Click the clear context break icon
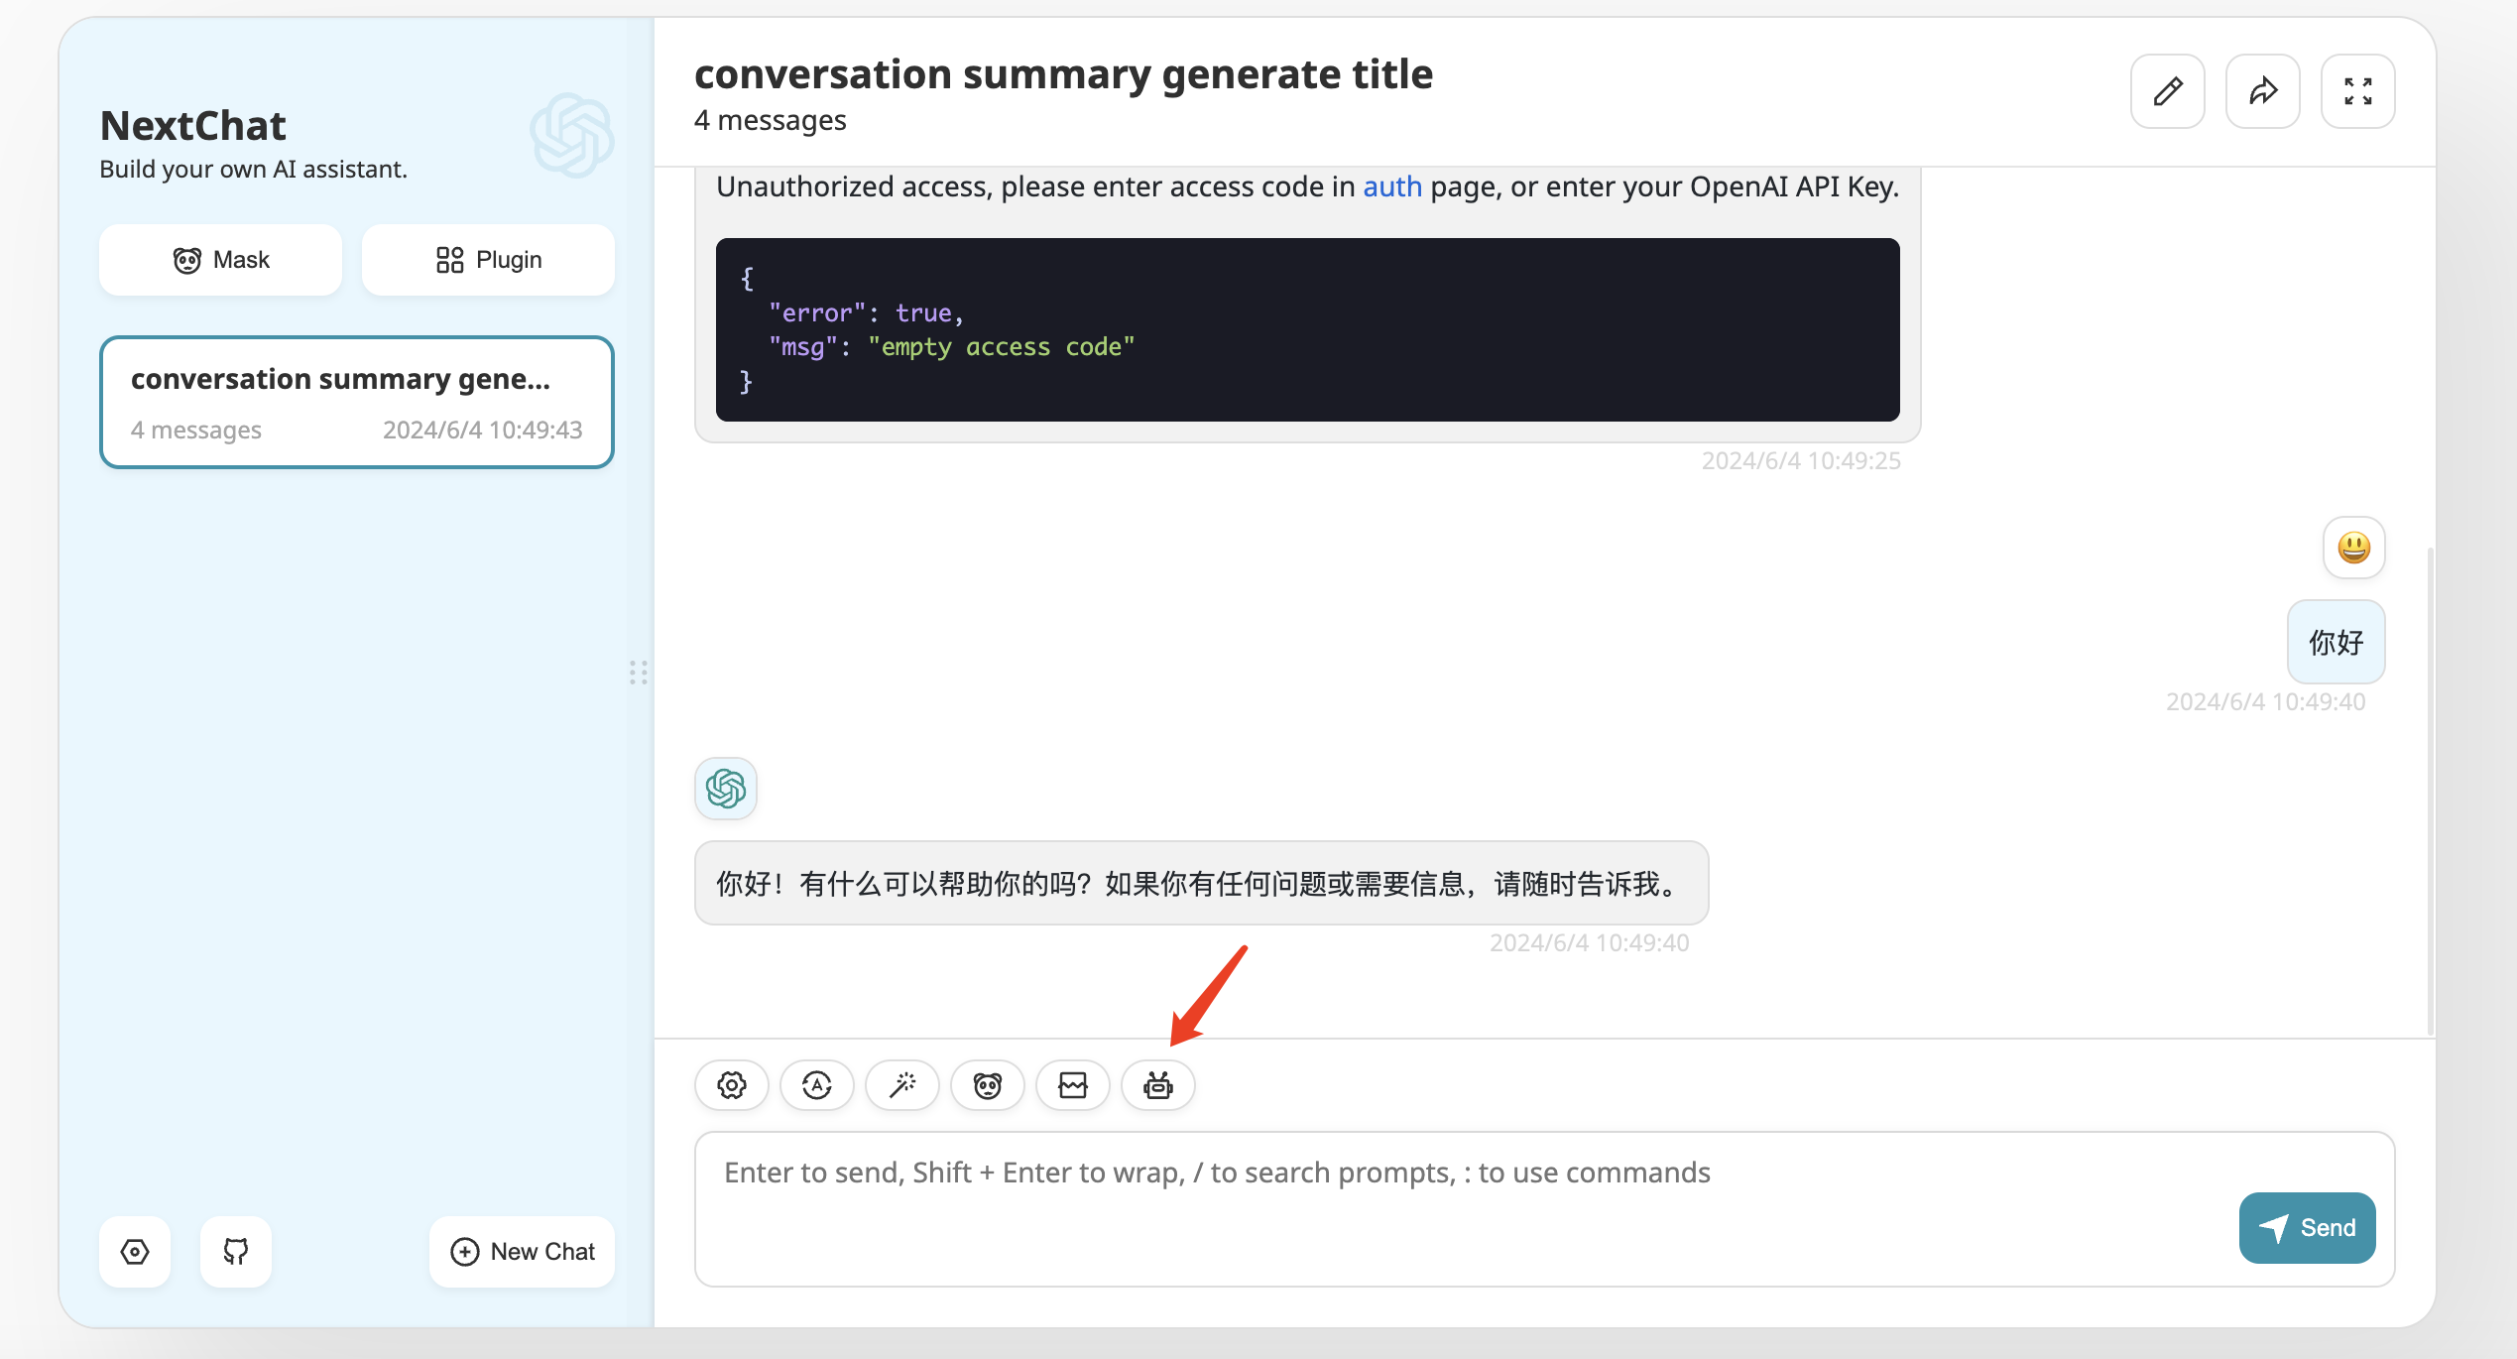The image size is (2517, 1359). pos(1073,1085)
